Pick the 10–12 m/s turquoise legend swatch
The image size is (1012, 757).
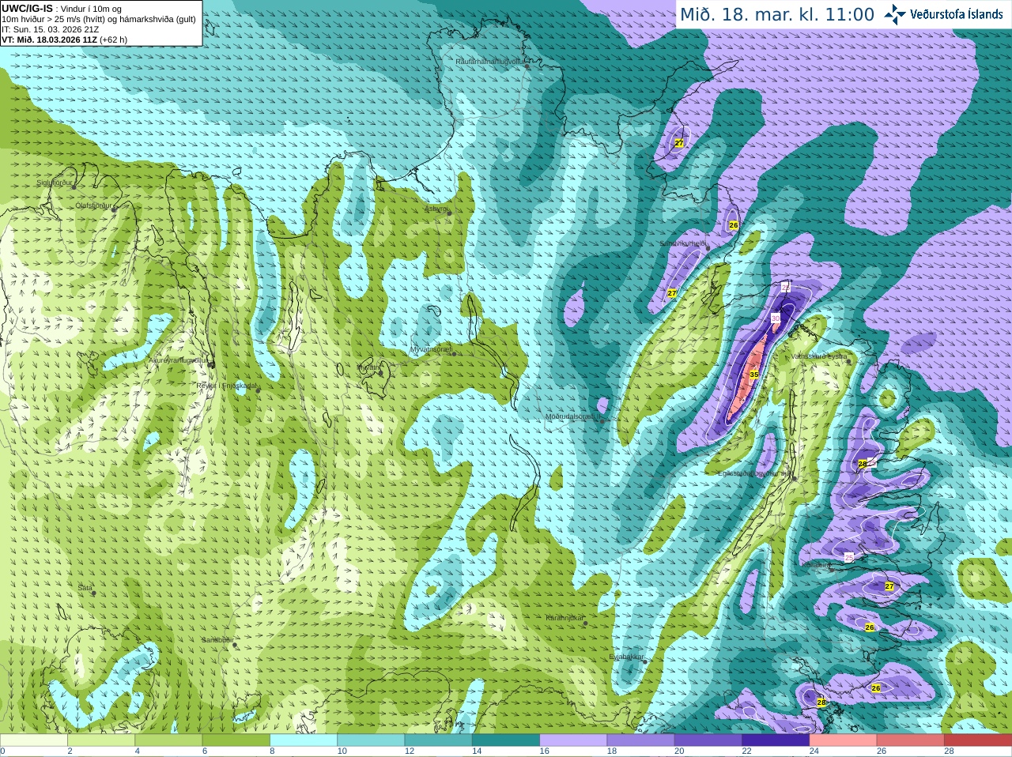(x=372, y=740)
